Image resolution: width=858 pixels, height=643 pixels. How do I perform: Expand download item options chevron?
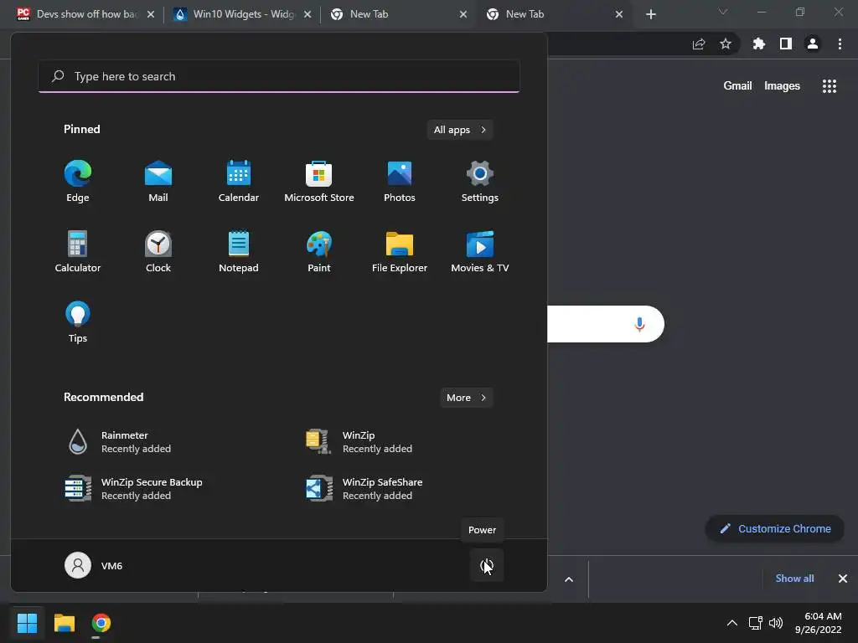569,579
